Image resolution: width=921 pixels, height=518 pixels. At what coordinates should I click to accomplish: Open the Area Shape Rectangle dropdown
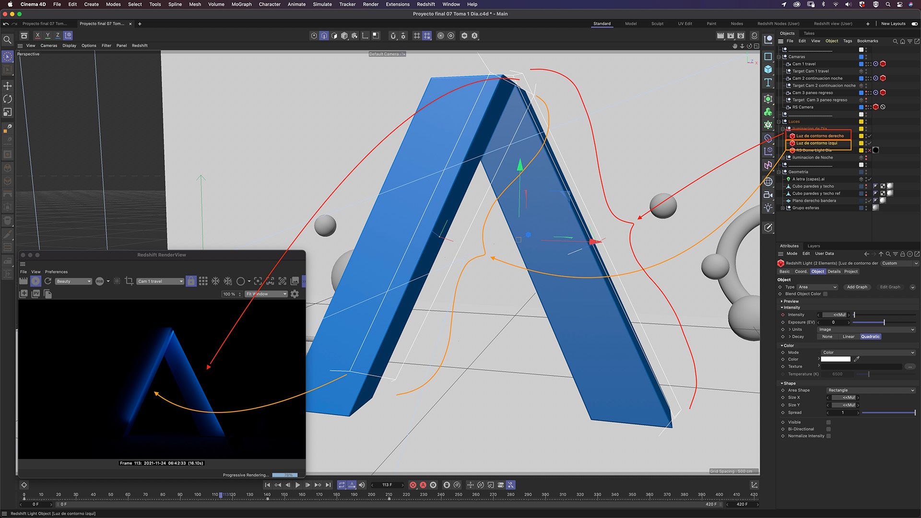click(871, 390)
